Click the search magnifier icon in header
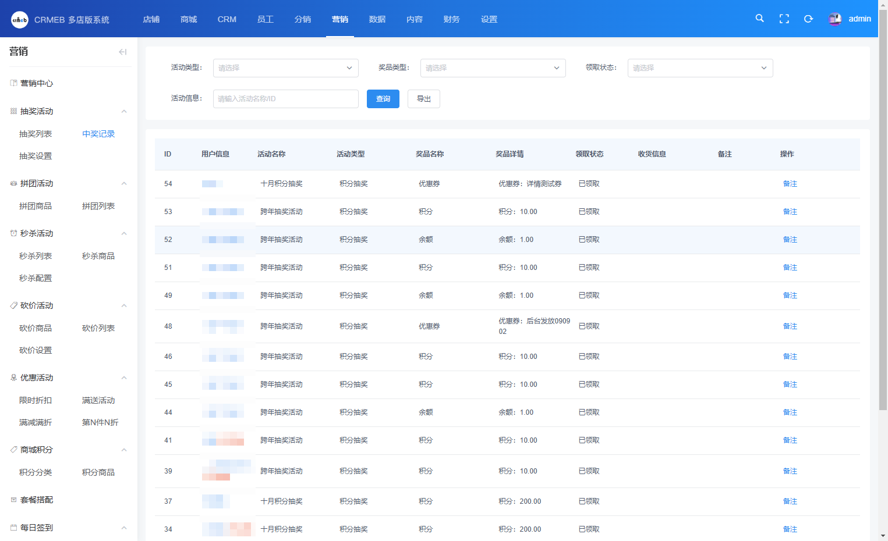This screenshot has width=888, height=541. 759,19
